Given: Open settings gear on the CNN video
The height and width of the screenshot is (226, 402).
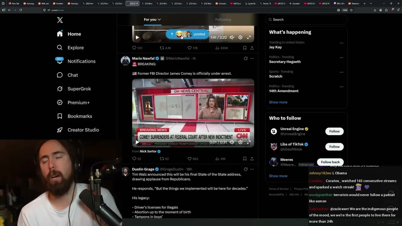Looking at the screenshot, I should point(240,142).
